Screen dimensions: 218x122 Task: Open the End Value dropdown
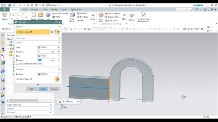[48, 56]
